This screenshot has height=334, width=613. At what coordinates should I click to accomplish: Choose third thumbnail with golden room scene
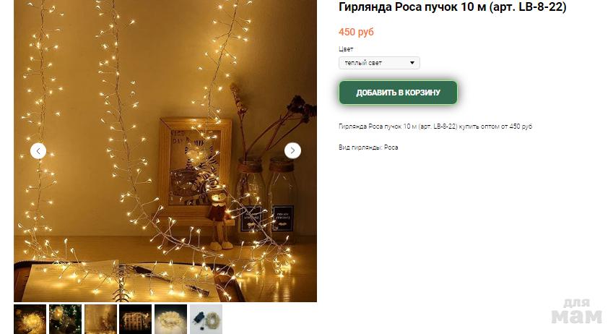pos(100,319)
